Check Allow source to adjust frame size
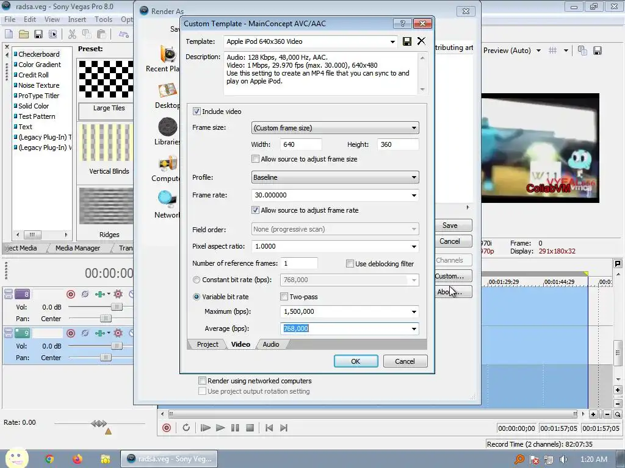 pos(255,159)
